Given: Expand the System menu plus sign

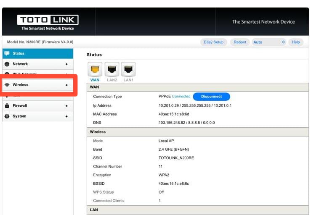Looking at the screenshot, I should pyautogui.click(x=66, y=117).
